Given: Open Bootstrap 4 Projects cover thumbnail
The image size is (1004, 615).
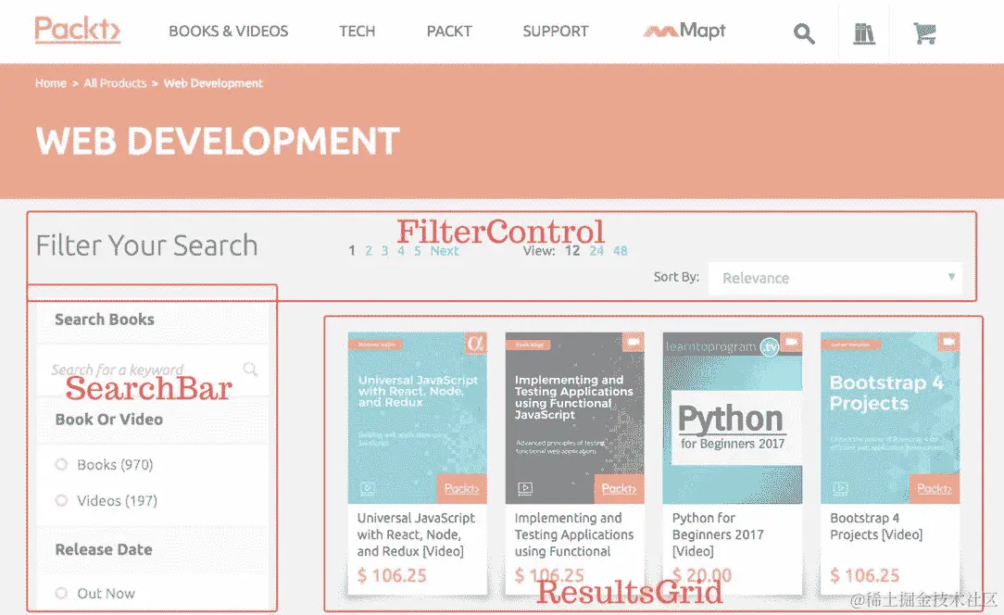Looking at the screenshot, I should [890, 418].
